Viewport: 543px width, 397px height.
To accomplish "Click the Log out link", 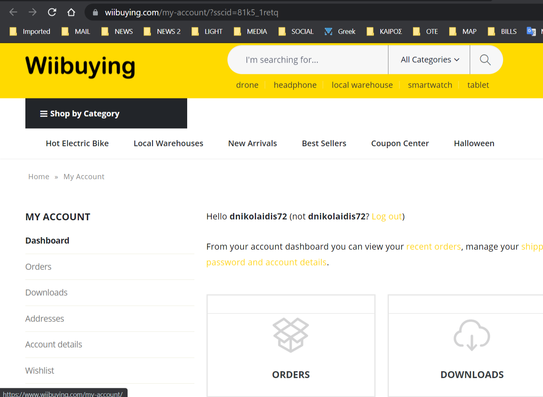I will tap(386, 217).
